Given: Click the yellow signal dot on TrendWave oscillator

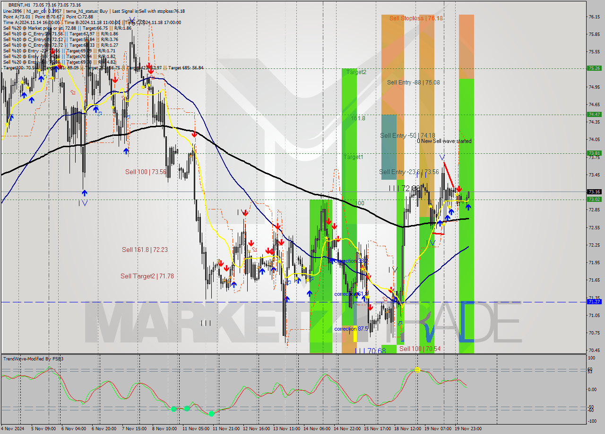Looking at the screenshot, I should pos(417,369).
